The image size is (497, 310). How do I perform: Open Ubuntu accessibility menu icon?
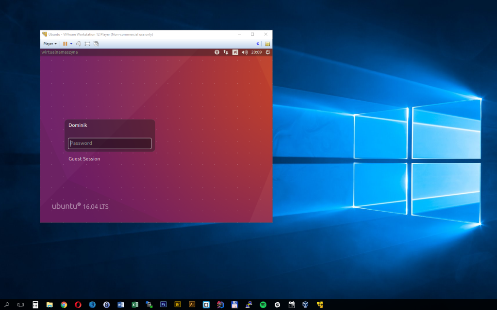217,52
